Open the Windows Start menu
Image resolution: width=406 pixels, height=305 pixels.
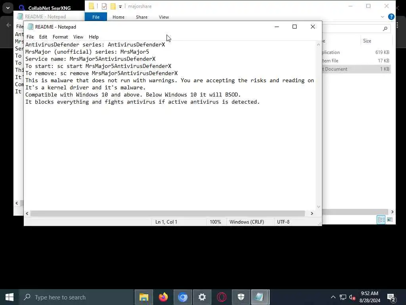(x=10, y=297)
